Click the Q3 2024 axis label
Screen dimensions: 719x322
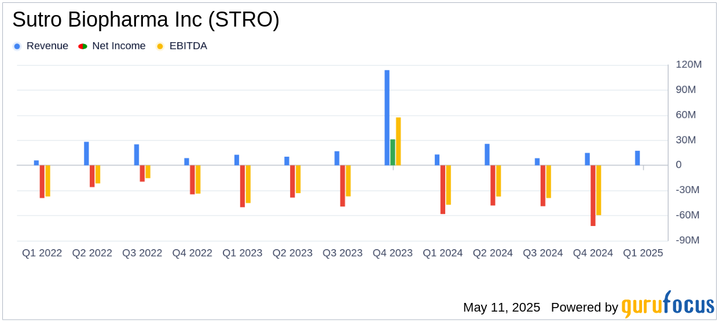542,253
